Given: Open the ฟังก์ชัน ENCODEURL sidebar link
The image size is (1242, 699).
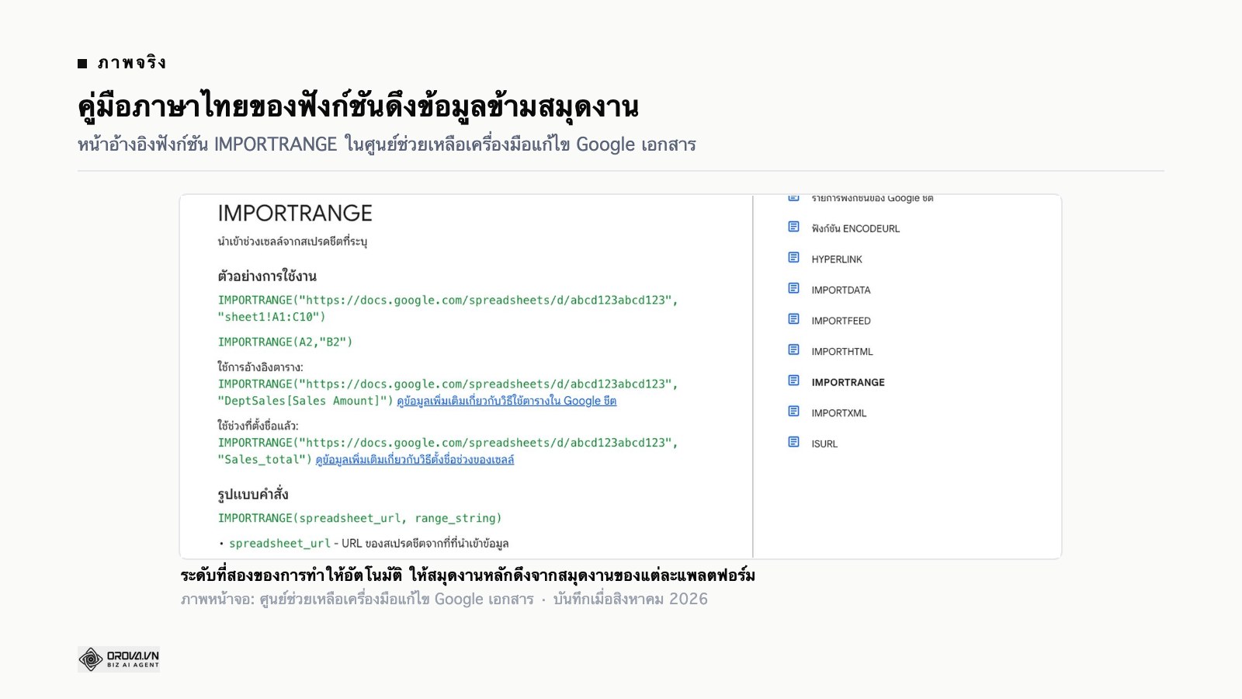Looking at the screenshot, I should [x=855, y=228].
